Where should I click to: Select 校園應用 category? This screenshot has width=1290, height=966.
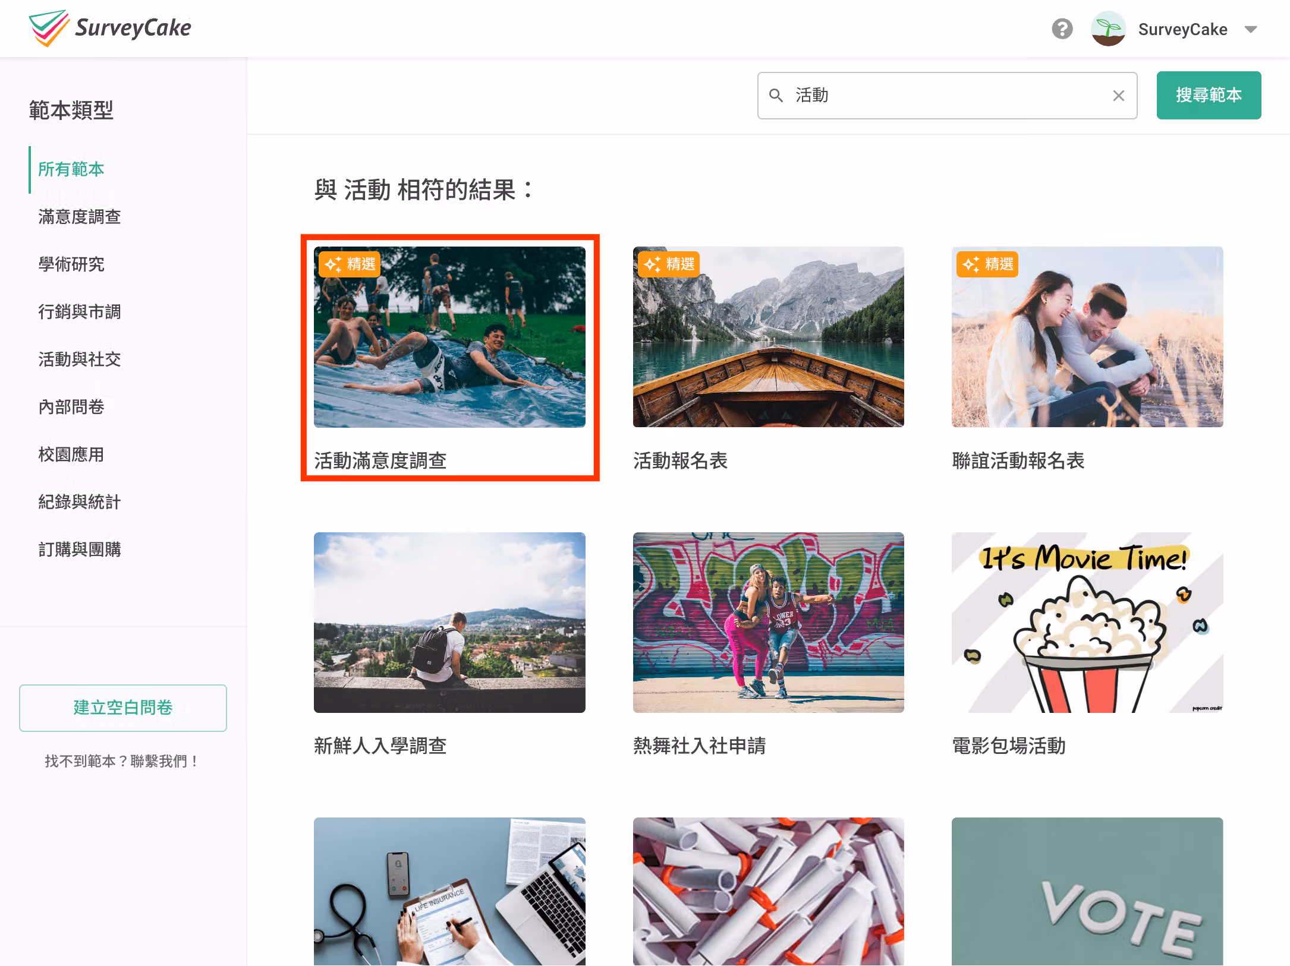pyautogui.click(x=71, y=454)
